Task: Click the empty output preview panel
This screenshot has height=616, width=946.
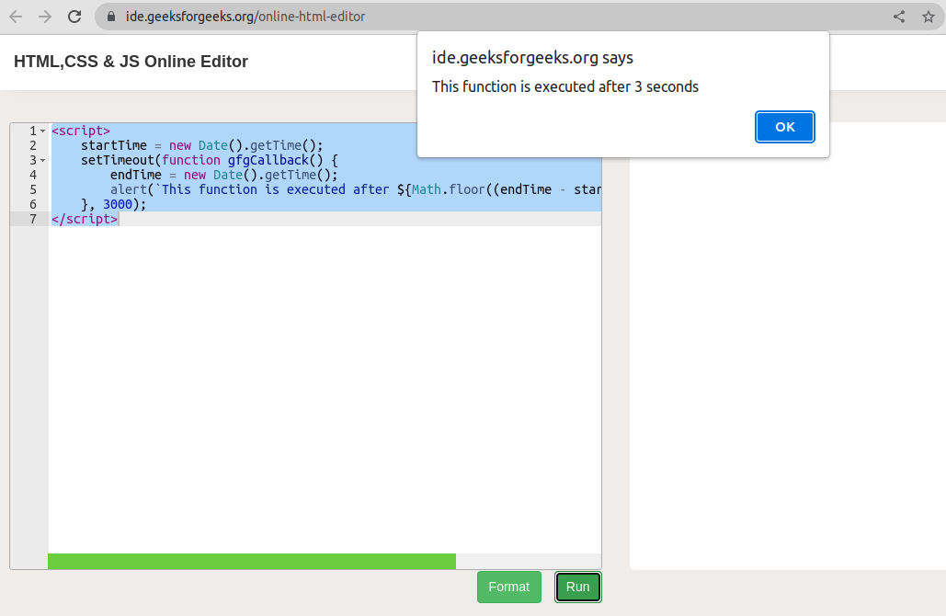Action: click(787, 368)
